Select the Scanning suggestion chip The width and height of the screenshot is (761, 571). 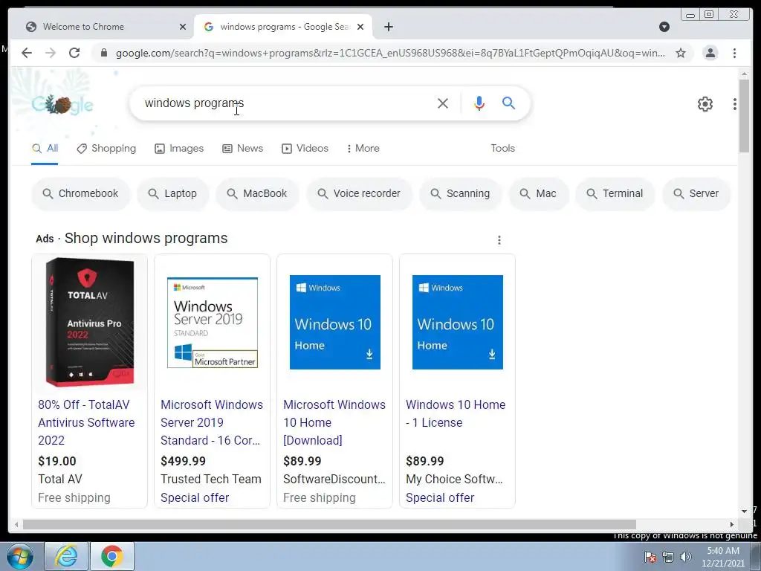[460, 194]
